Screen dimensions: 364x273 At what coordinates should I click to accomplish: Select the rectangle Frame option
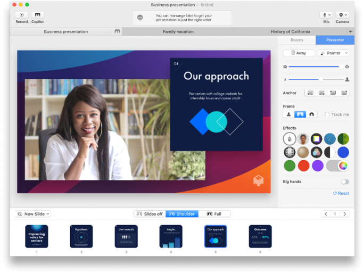click(x=300, y=114)
